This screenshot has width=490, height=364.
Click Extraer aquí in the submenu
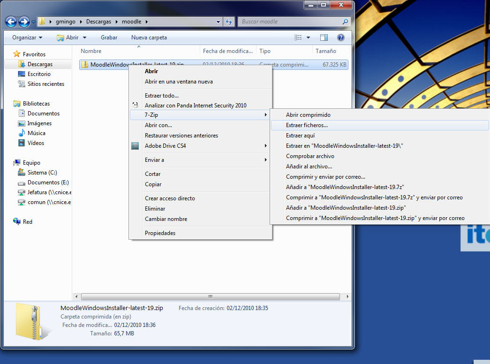pos(300,136)
